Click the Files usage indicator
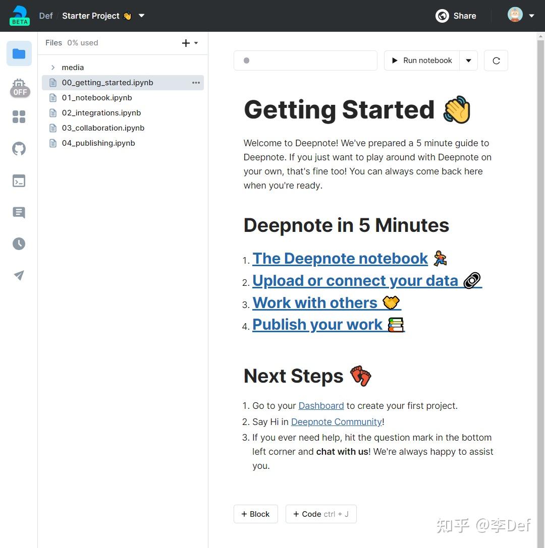The image size is (545, 548). click(x=83, y=43)
